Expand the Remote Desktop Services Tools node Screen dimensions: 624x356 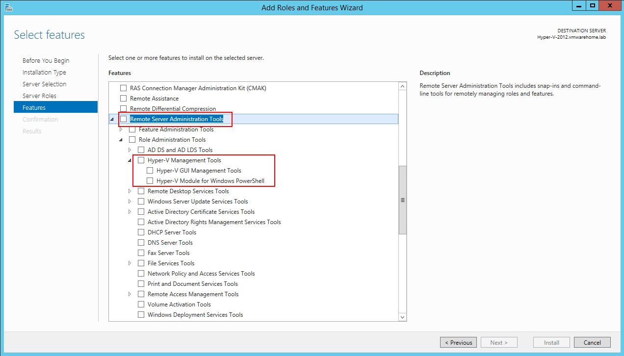click(x=130, y=191)
